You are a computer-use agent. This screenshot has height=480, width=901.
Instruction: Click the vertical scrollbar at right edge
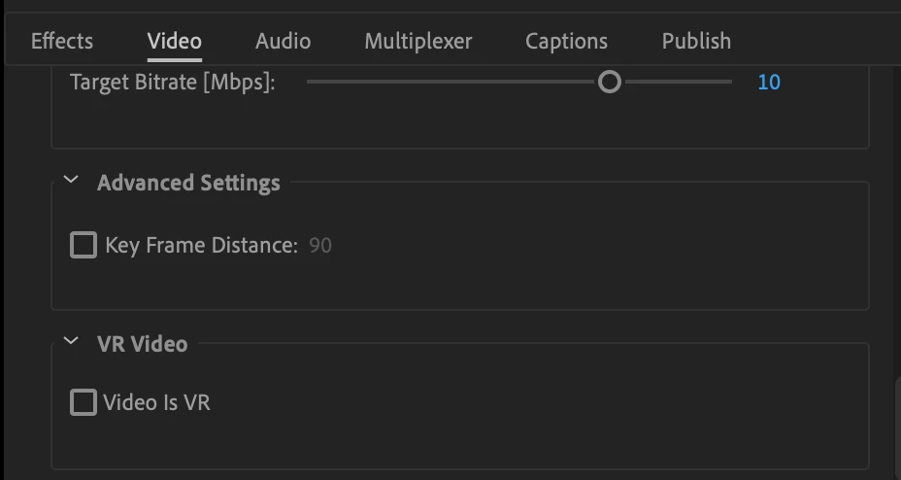click(x=897, y=429)
